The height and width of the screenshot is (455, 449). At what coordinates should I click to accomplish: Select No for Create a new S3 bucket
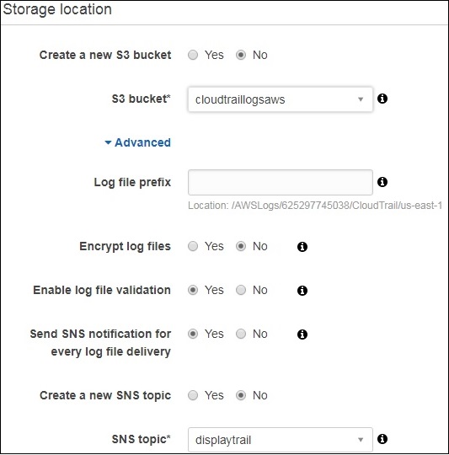241,55
